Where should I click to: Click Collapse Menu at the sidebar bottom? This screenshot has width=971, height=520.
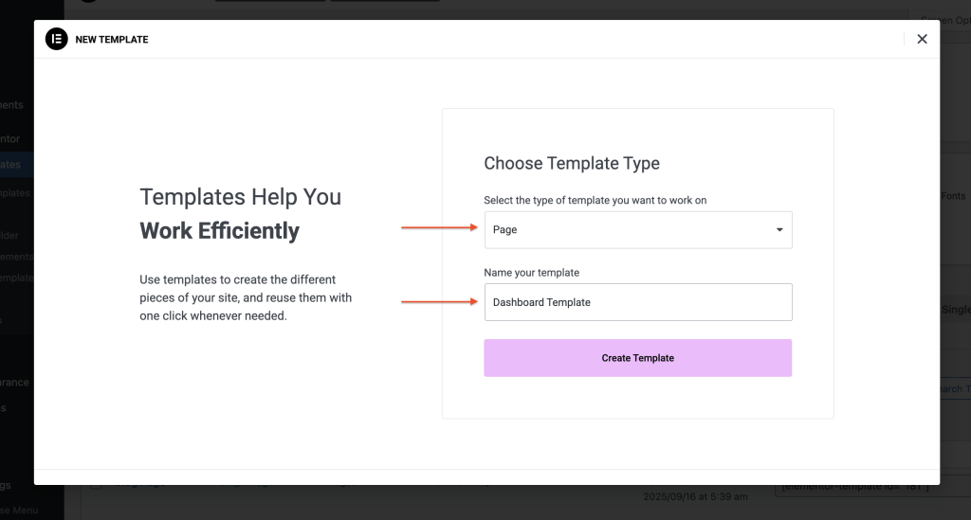point(19,511)
